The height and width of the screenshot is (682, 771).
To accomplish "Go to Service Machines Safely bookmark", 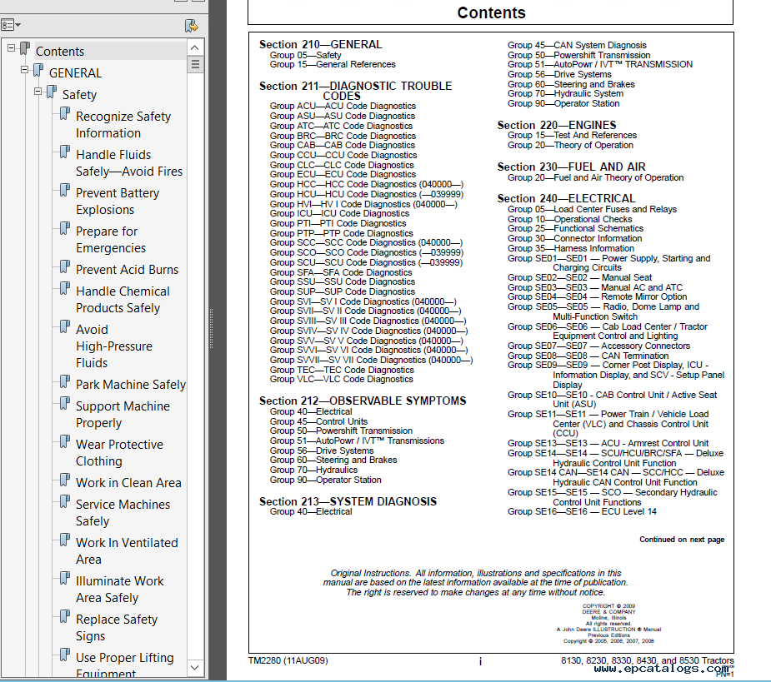I will click(123, 513).
